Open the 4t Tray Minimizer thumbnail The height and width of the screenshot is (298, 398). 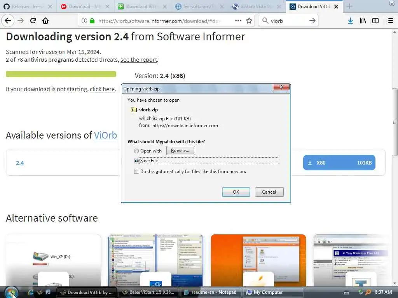click(351, 260)
